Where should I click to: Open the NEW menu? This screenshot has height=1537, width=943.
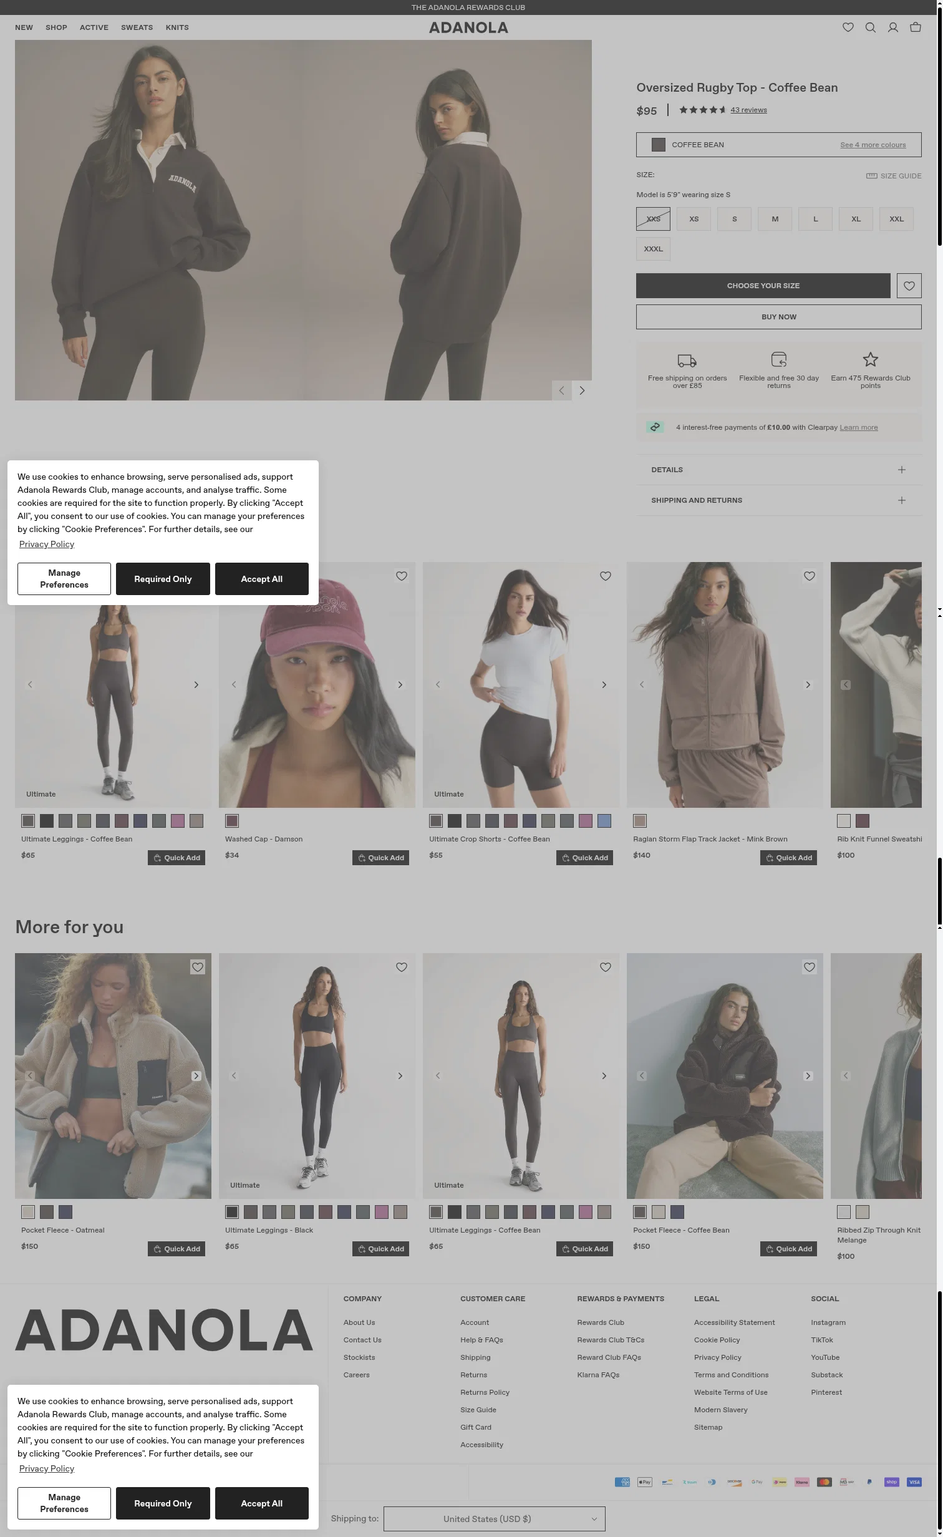pyautogui.click(x=24, y=27)
